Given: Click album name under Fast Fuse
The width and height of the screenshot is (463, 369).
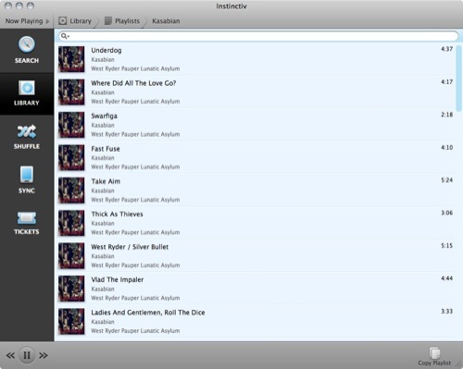Looking at the screenshot, I should tap(135, 166).
